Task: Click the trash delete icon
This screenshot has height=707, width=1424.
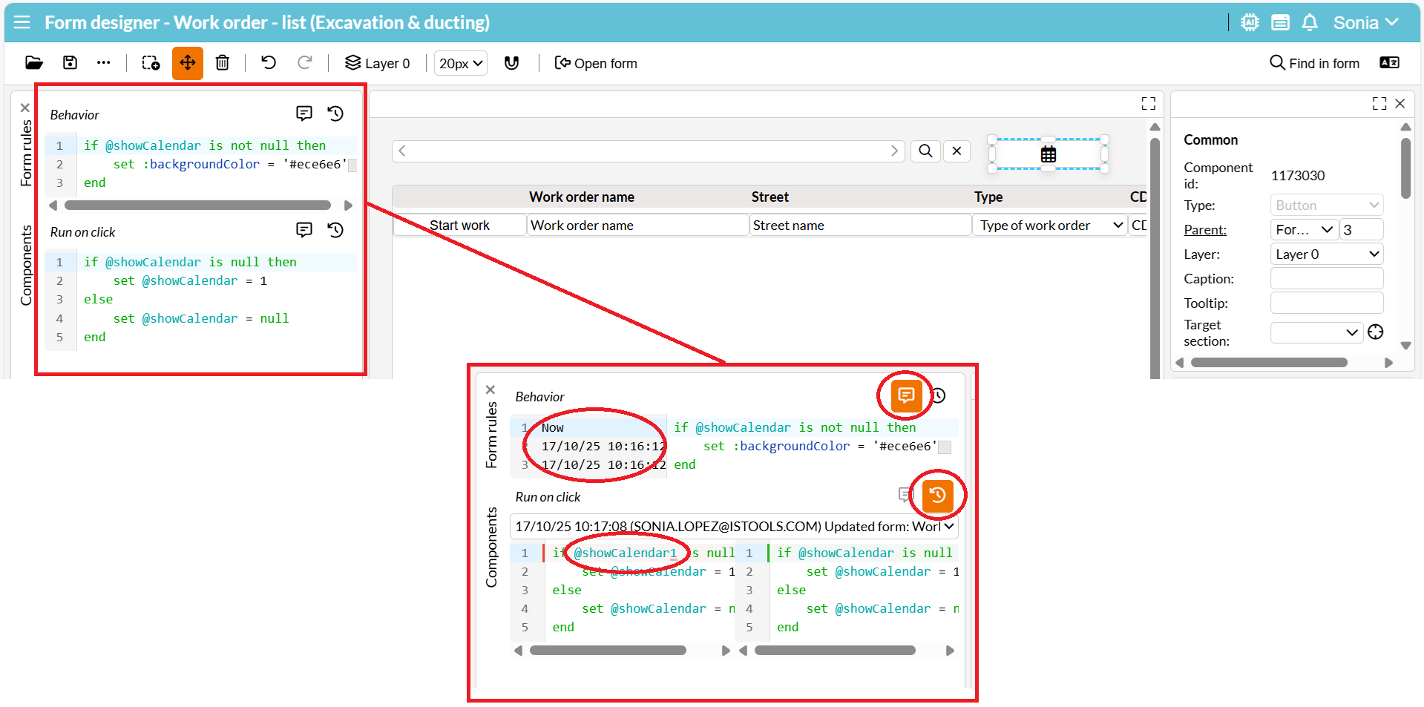Action: (222, 63)
